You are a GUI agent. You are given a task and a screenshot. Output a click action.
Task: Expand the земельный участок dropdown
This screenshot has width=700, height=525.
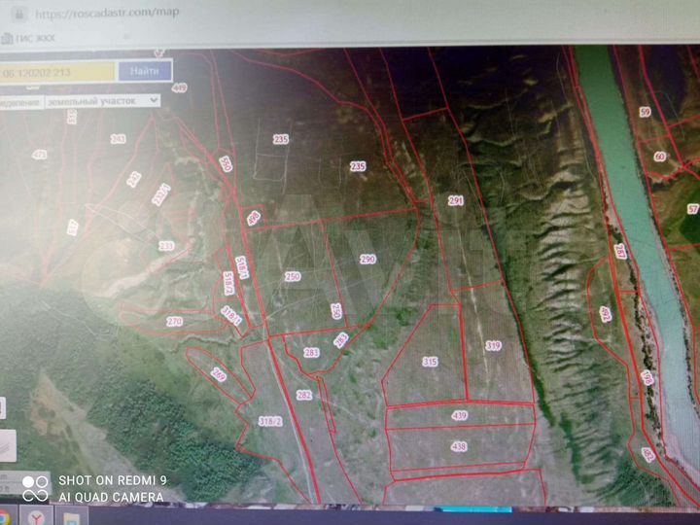point(103,100)
